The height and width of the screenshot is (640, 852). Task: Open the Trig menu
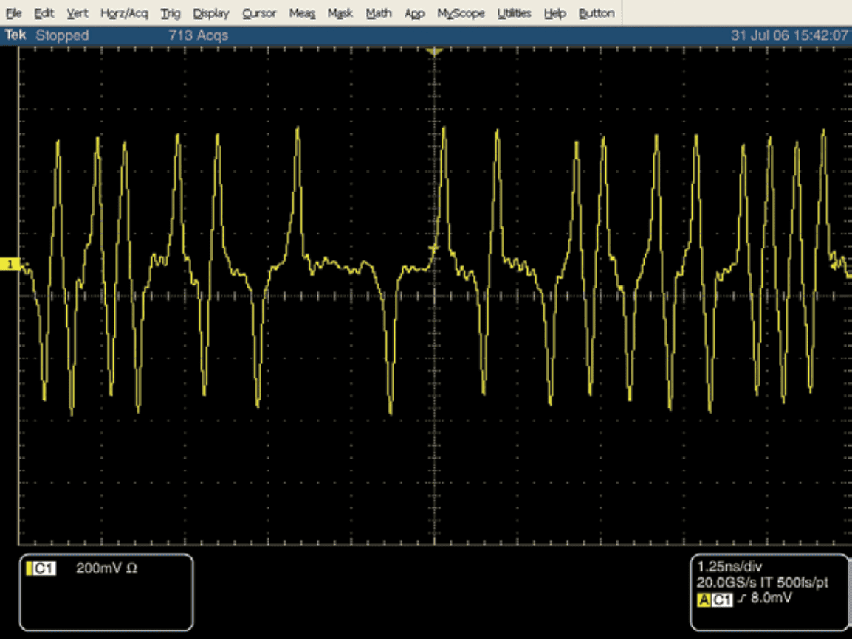171,13
